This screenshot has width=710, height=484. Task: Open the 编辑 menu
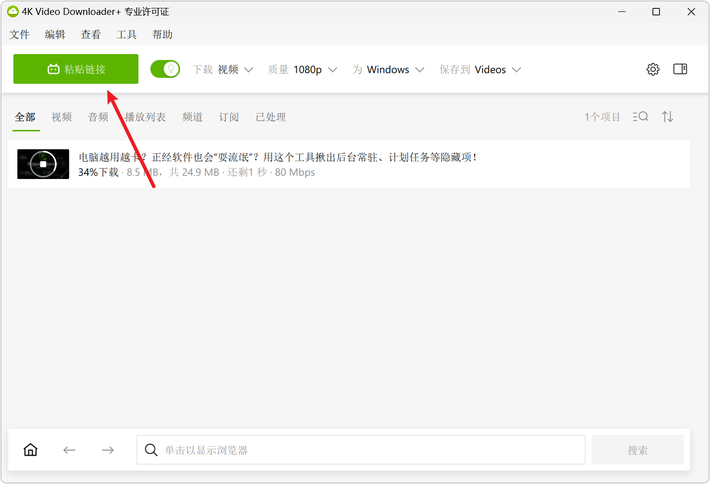tap(55, 34)
